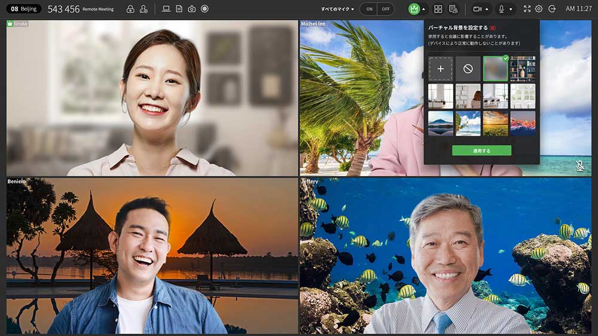Choose the Mount Fuji lake background
Screen dimensions: 598x336
point(441,124)
